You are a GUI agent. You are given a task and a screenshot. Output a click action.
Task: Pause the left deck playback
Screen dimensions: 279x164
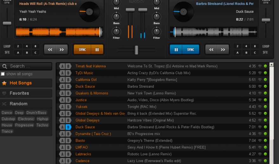click(97, 50)
